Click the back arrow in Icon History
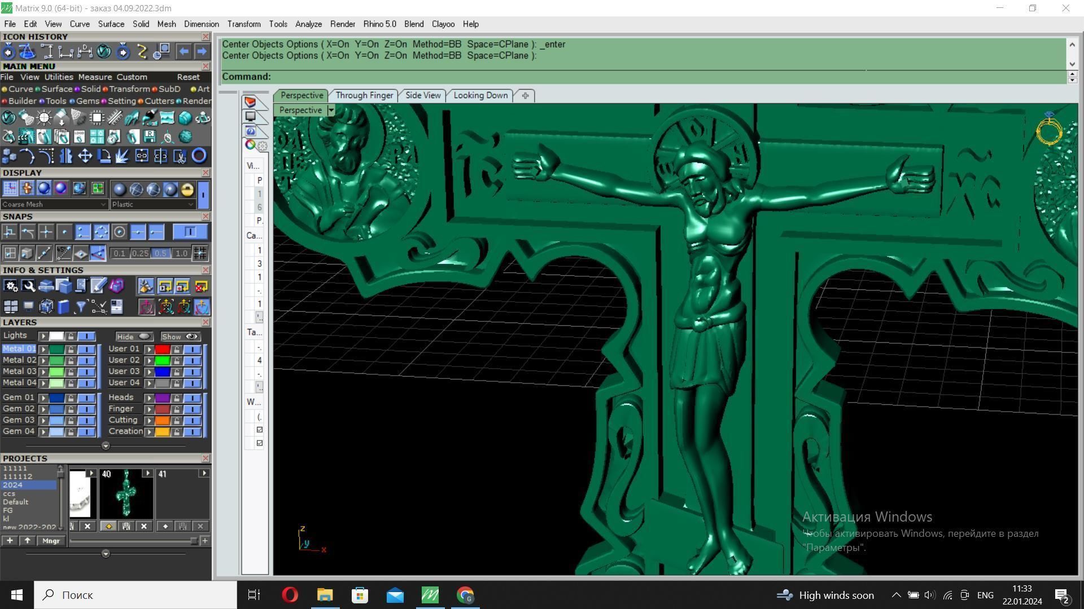The height and width of the screenshot is (609, 1084). click(183, 52)
